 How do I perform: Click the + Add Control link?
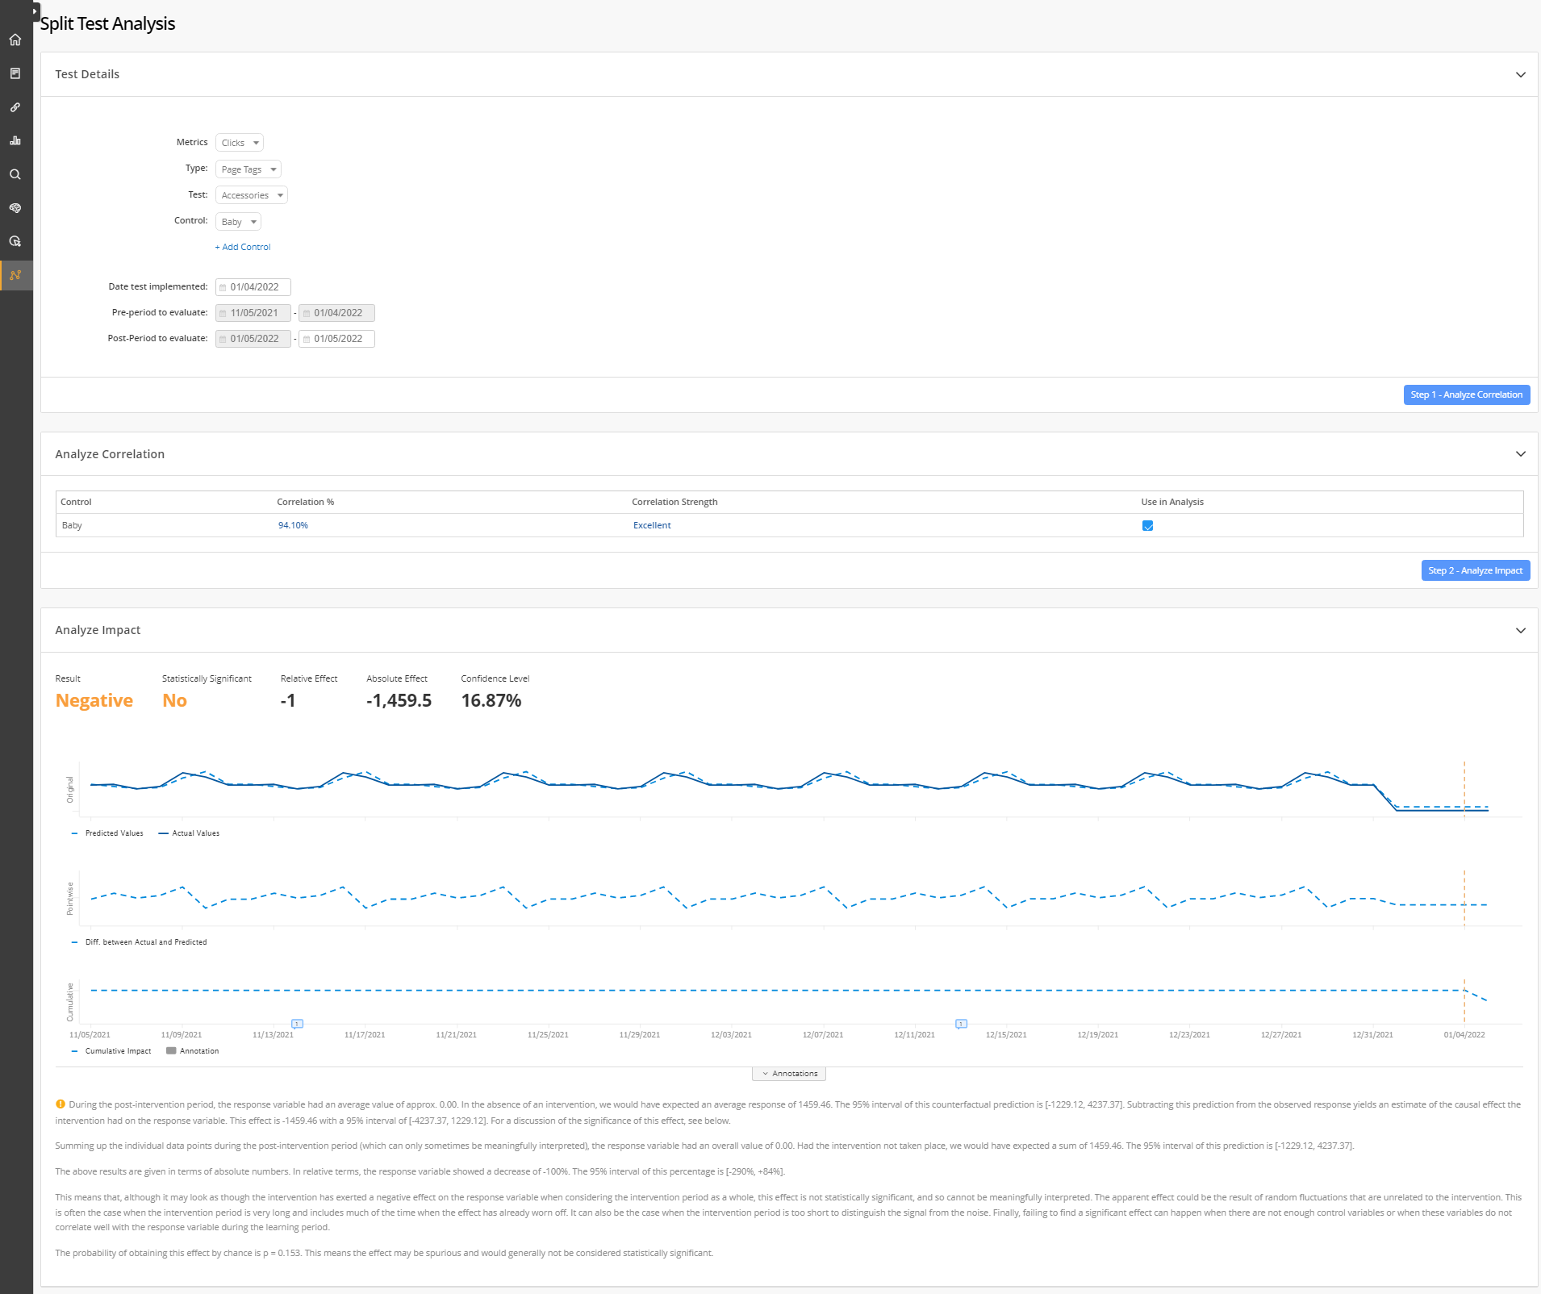243,247
